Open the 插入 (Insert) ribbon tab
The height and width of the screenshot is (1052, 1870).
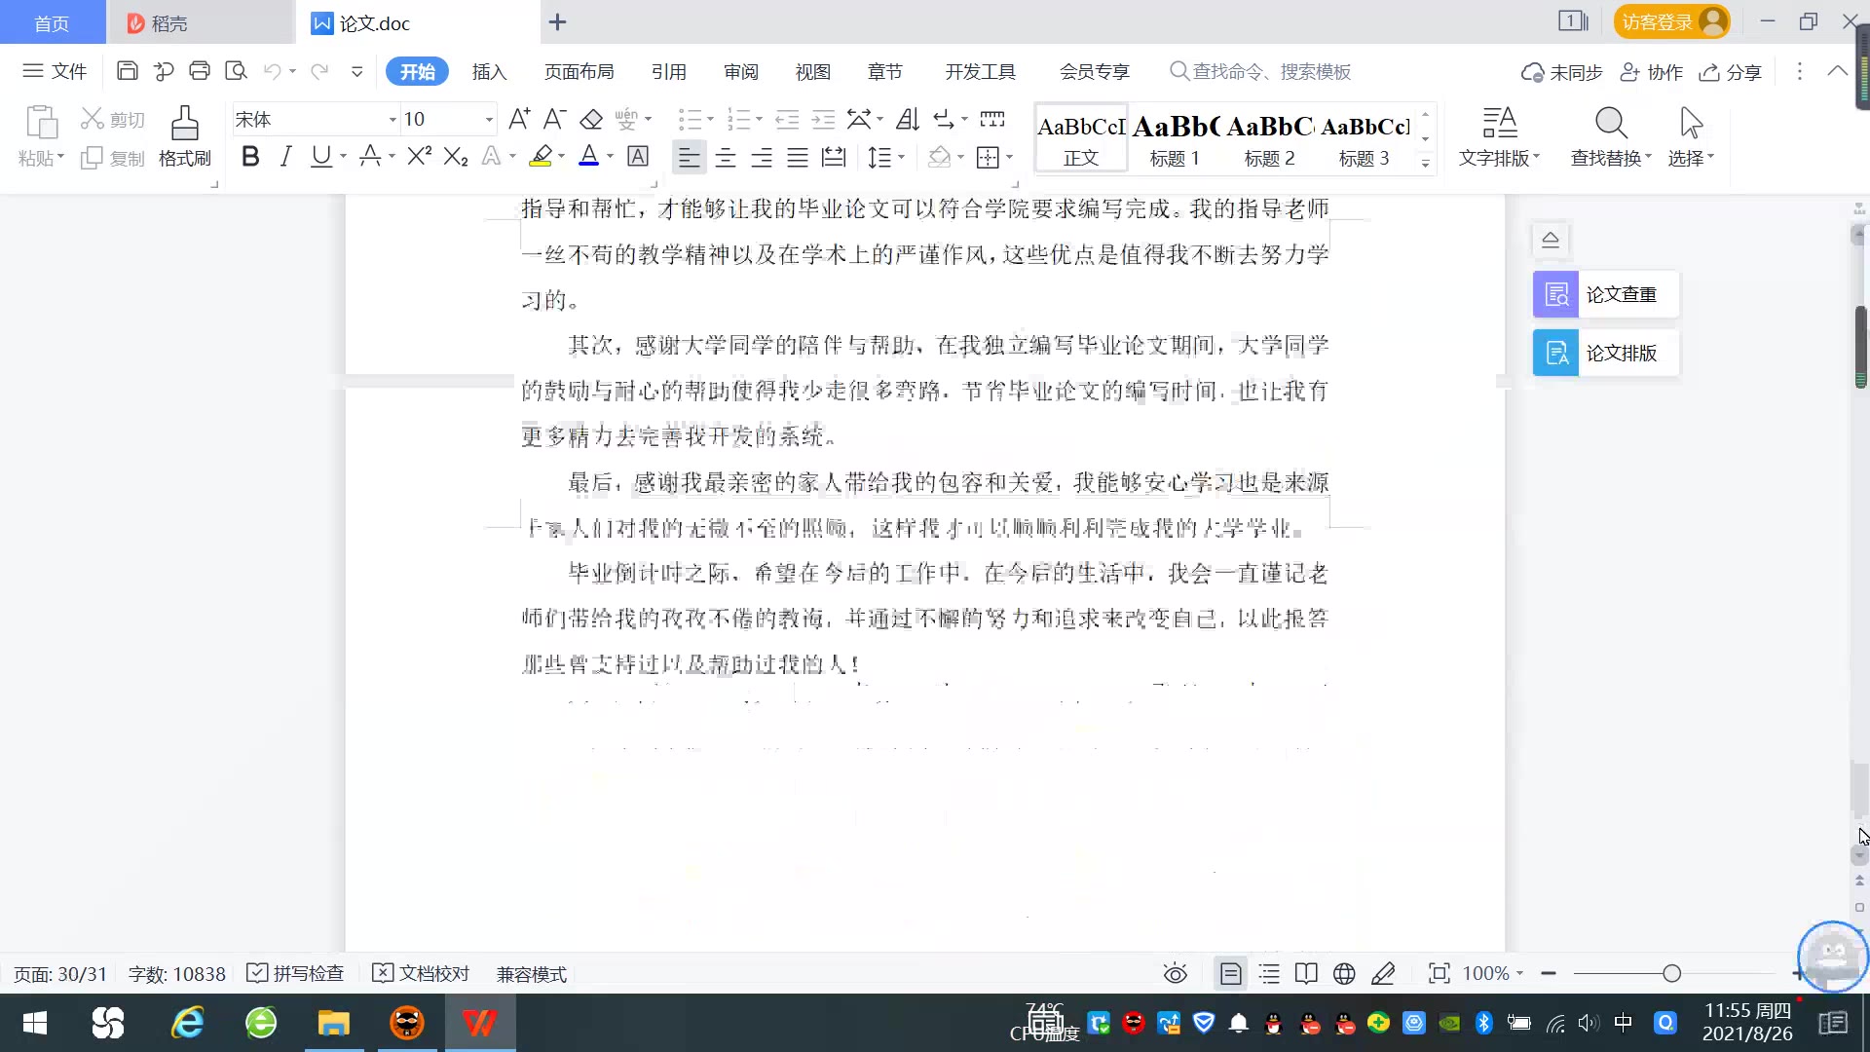point(489,71)
